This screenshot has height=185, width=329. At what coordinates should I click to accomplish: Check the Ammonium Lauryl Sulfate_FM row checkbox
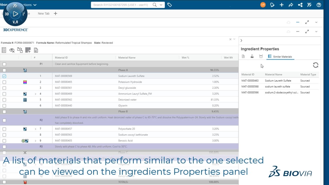pyautogui.click(x=4, y=94)
